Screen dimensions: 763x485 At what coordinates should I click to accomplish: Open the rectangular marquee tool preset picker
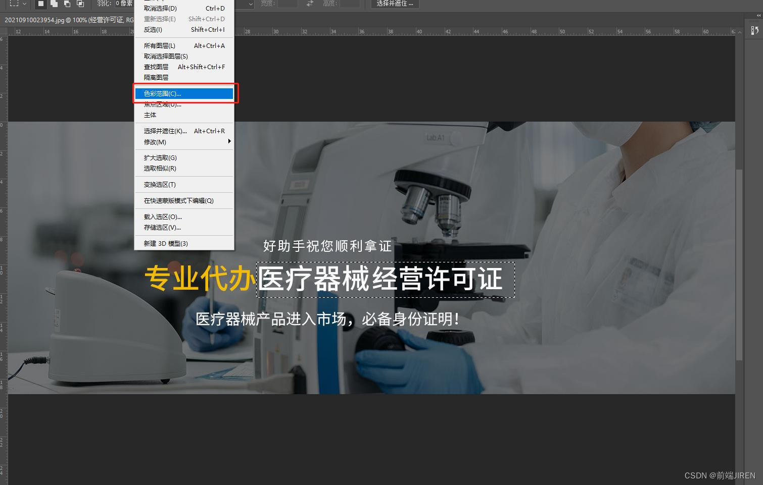pyautogui.click(x=24, y=4)
